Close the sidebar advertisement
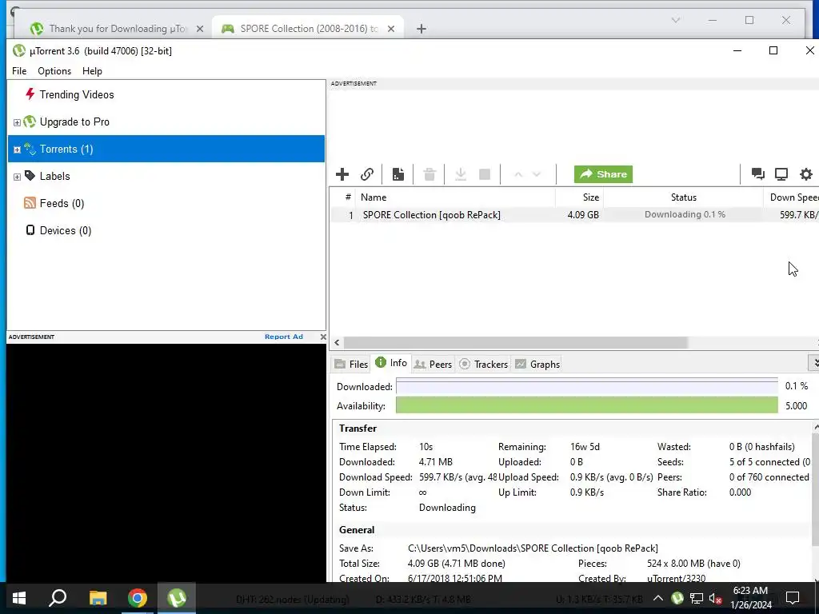The width and height of the screenshot is (819, 614). click(x=323, y=337)
